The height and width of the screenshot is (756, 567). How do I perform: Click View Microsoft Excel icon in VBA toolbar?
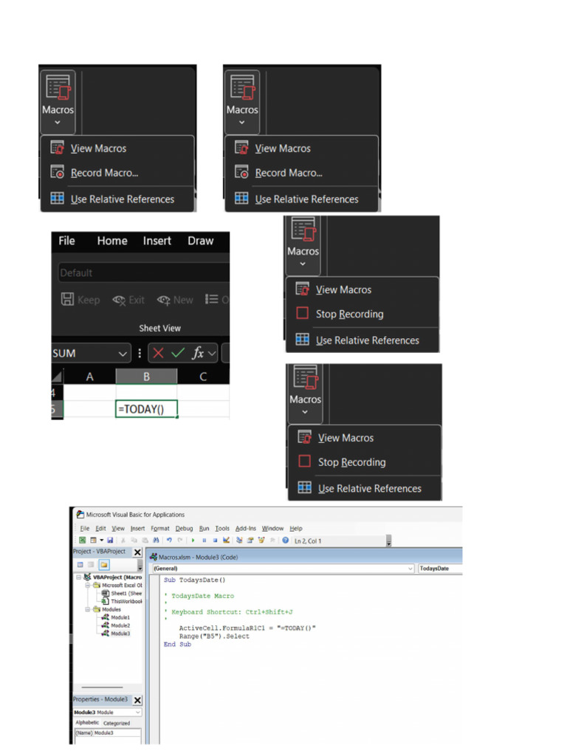pos(83,540)
